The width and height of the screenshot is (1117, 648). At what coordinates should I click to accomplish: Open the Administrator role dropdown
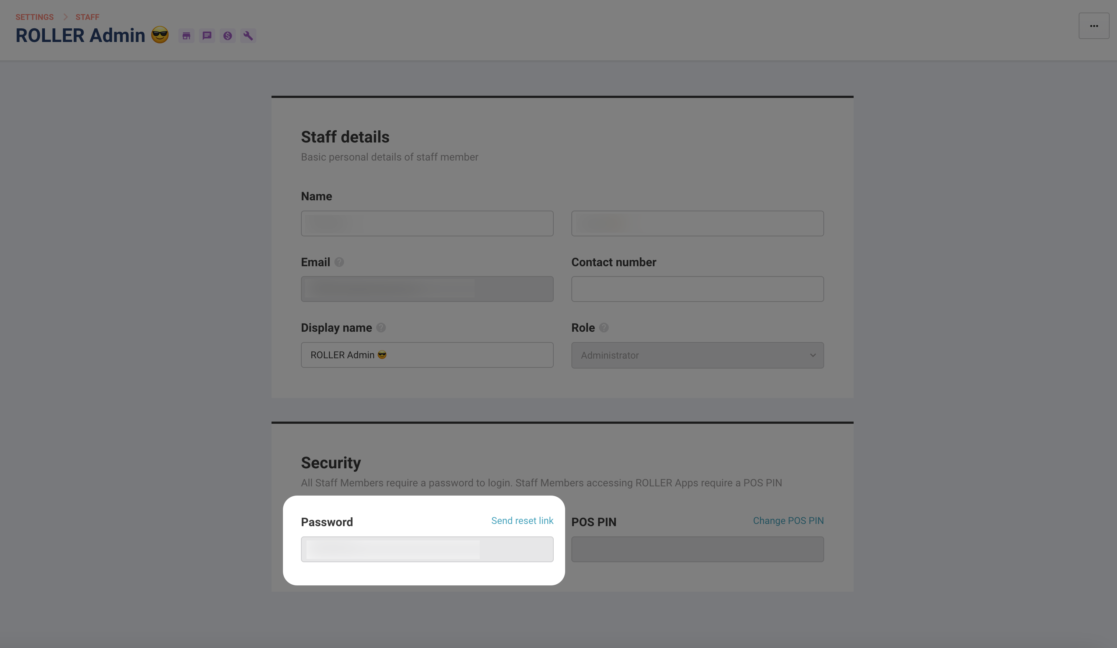(x=697, y=355)
